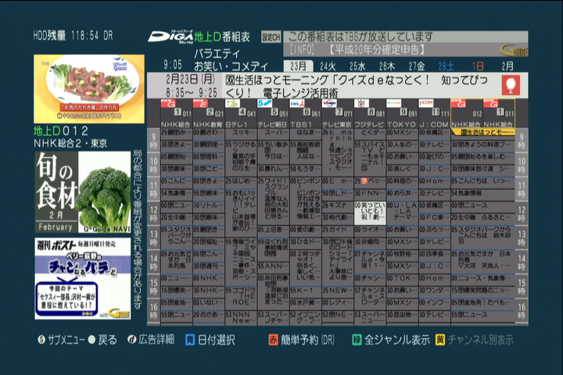Select the Fuji TV eye logo above 081
This screenshot has width=563, height=375.
point(361,103)
